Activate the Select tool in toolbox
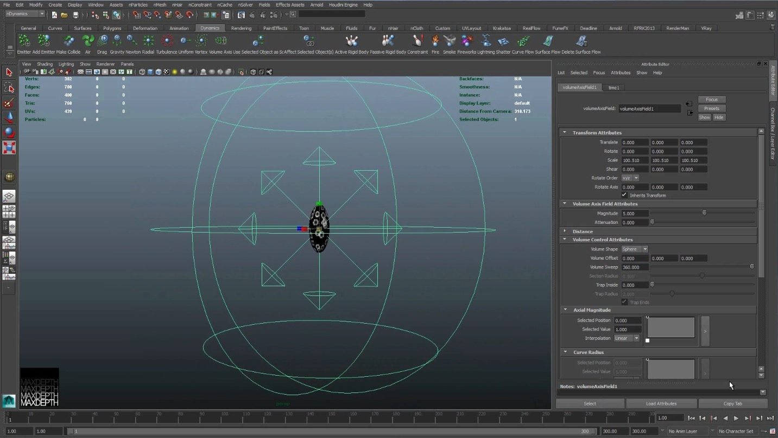 click(x=9, y=72)
